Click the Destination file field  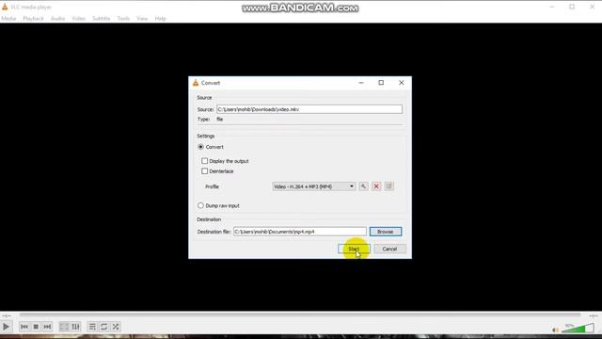[x=300, y=232]
